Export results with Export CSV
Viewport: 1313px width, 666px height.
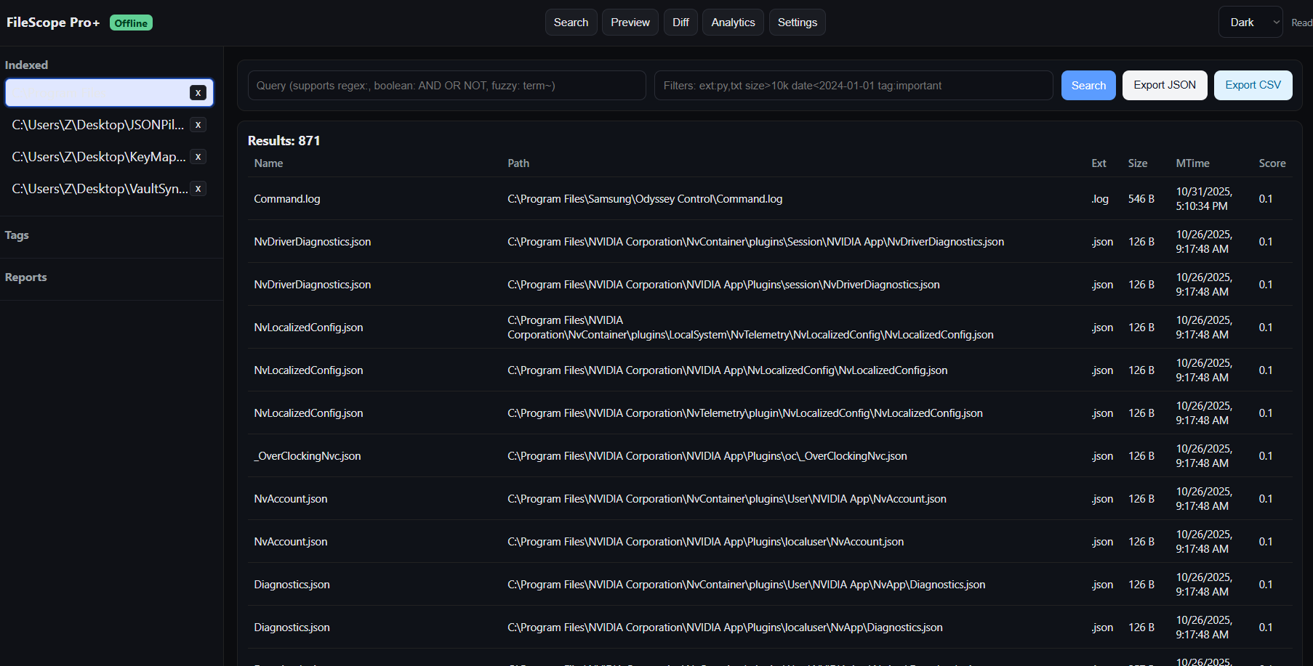[x=1253, y=86]
